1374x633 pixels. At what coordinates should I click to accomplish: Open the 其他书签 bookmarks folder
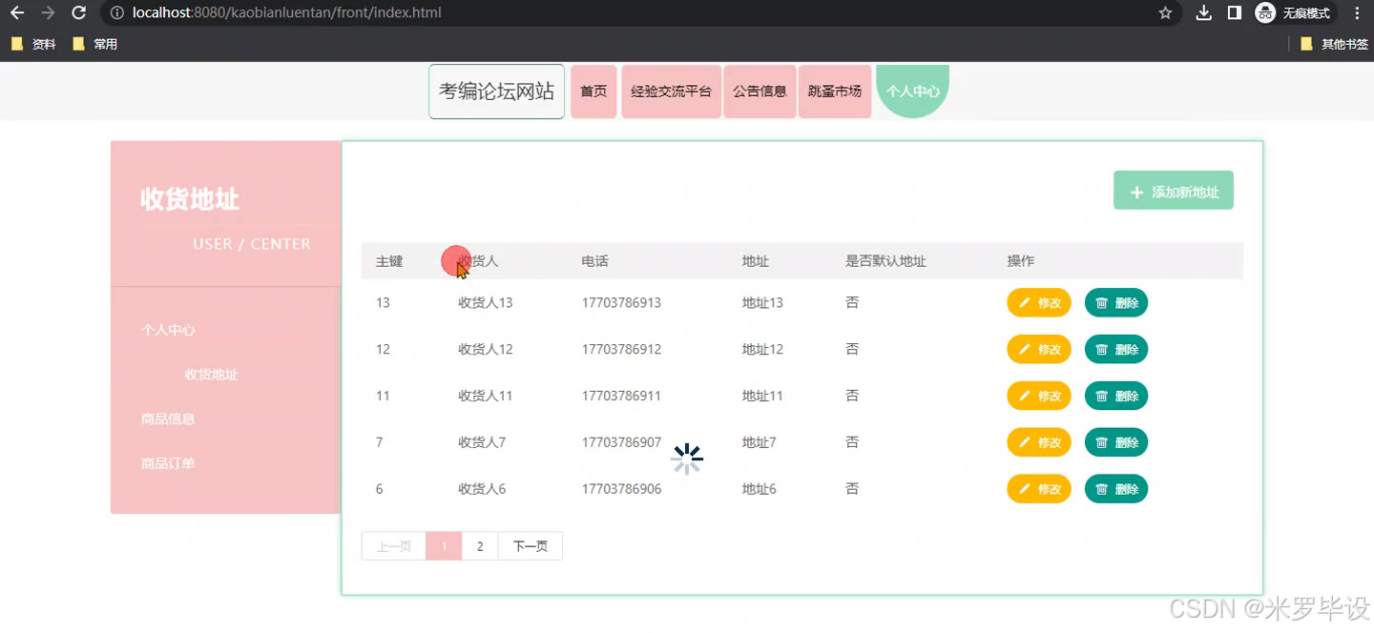(1335, 44)
